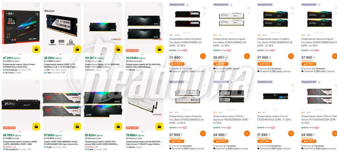The width and height of the screenshot is (337, 152).
Task: Add Reletech DDR5 SO-DIMM memory to cart
Action: pyautogui.click(x=77, y=49)
